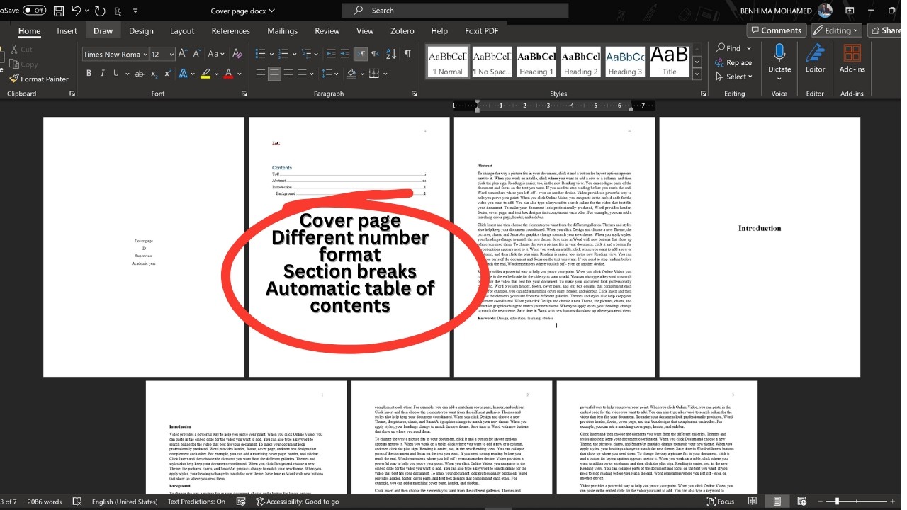Open the Add-ins gallery
Screen dimensions: 907x510
pos(852,58)
